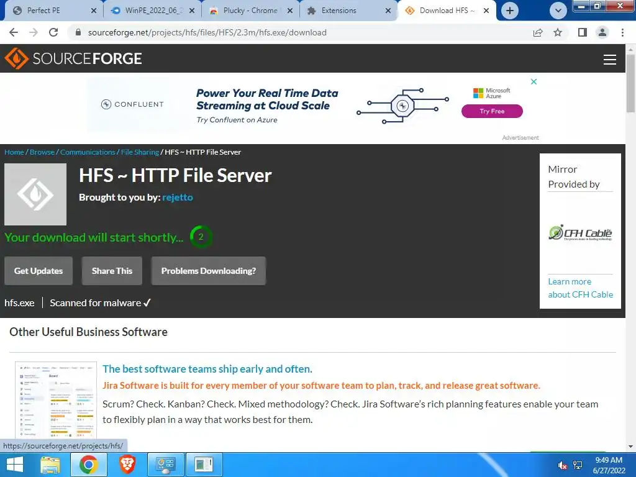Click the network tray icon
Screen dimensions: 636x477
[578, 465]
